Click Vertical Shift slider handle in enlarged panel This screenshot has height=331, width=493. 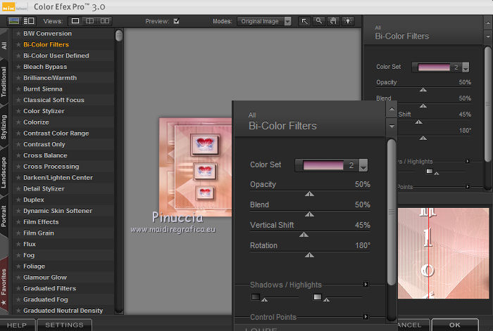coord(304,235)
